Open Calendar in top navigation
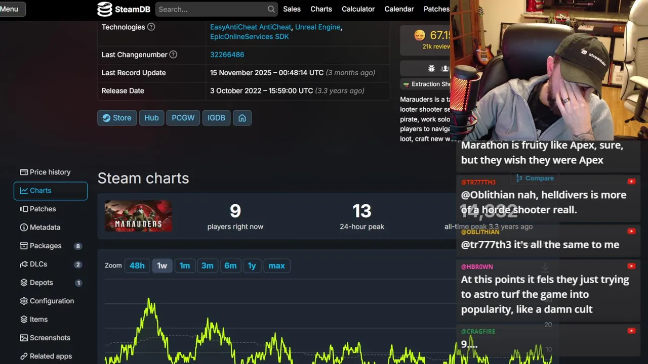Image resolution: width=648 pixels, height=364 pixels. tap(399, 9)
